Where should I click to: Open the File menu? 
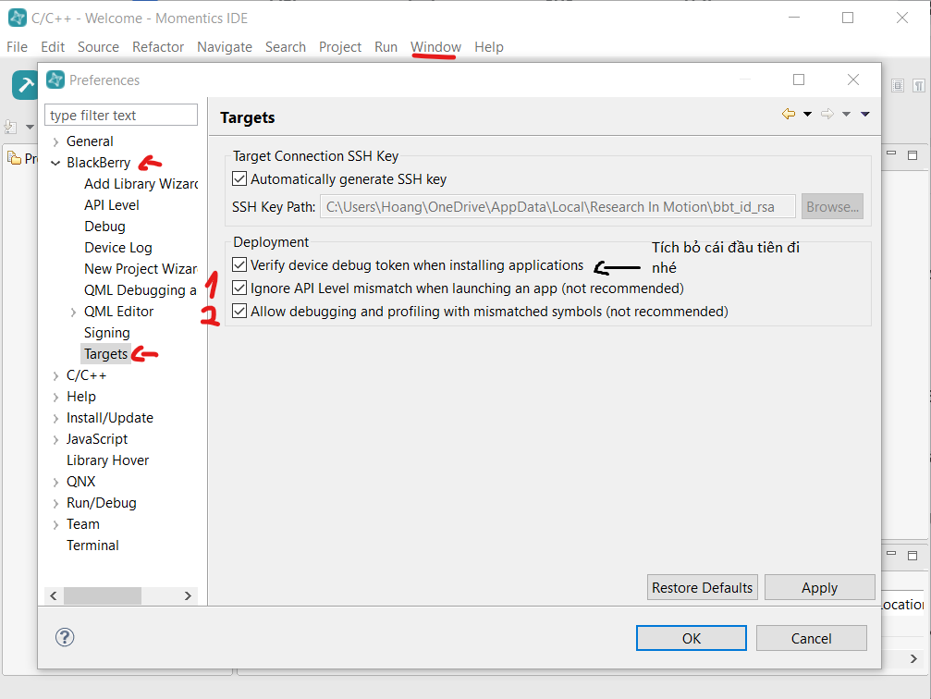click(17, 47)
